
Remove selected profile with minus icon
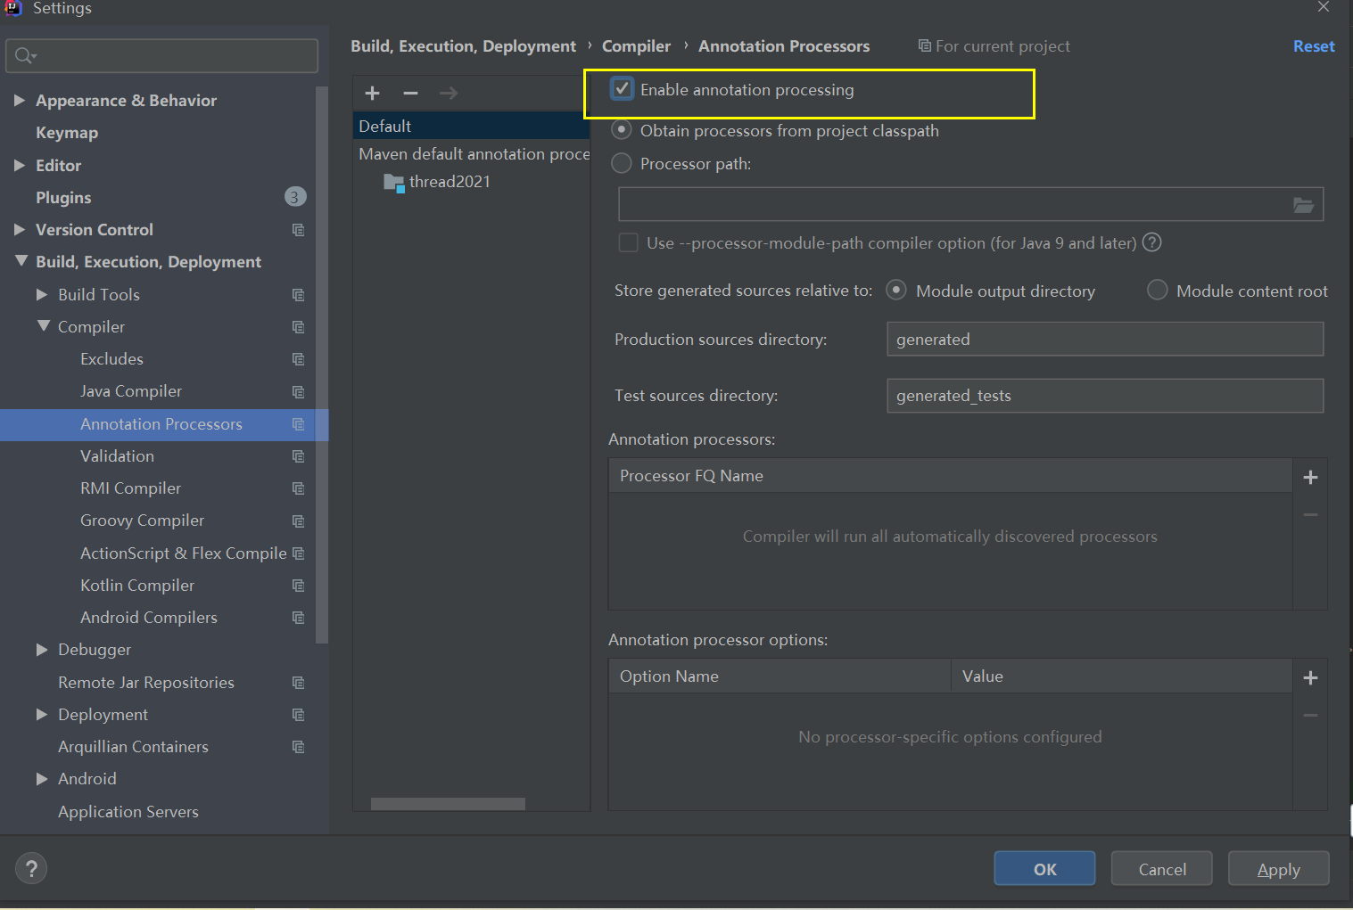click(410, 93)
